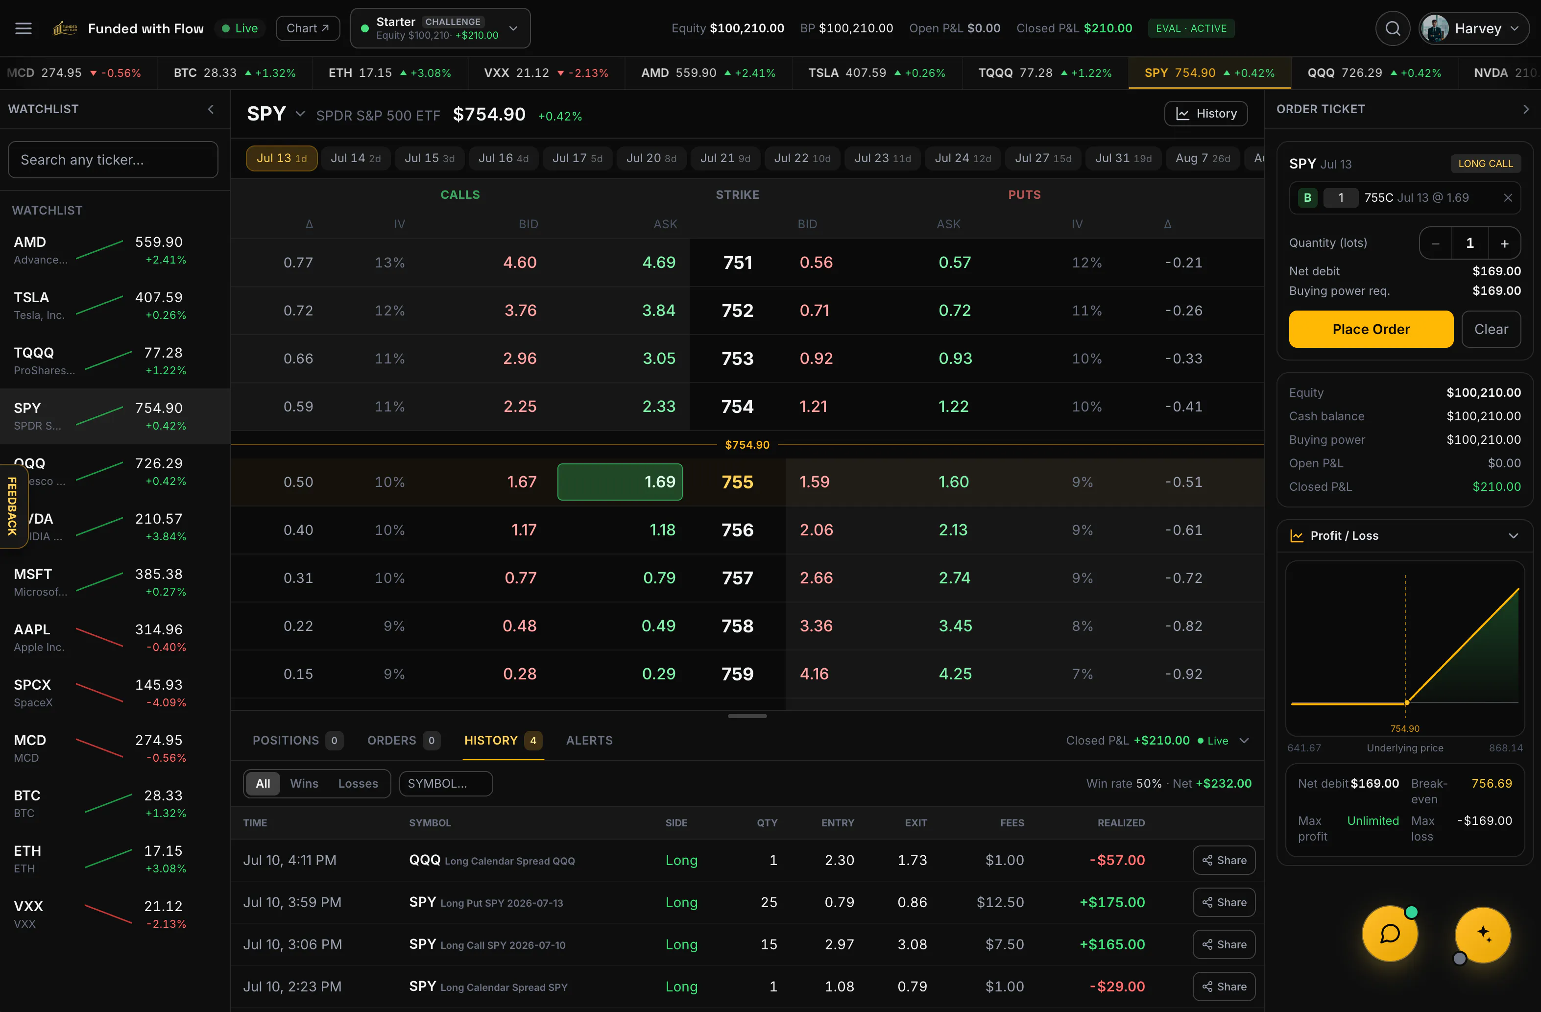This screenshot has height=1012, width=1541.
Task: Share the SPY Long Calendar Spread trade
Action: (1224, 987)
